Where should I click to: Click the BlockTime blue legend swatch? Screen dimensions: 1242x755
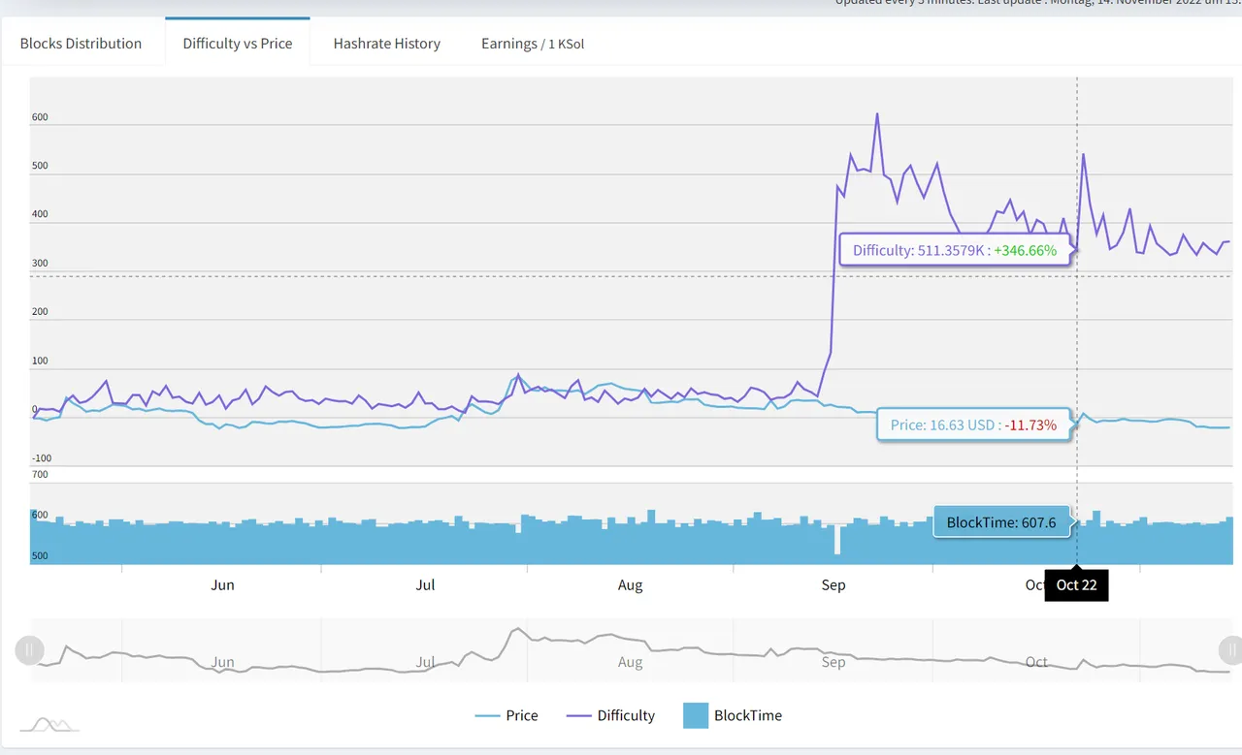696,715
